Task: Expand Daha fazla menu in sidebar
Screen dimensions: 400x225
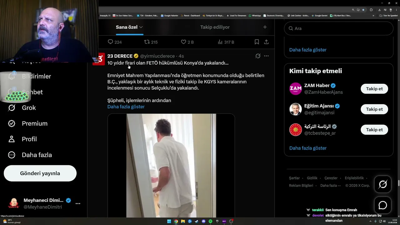Action: click(30, 155)
